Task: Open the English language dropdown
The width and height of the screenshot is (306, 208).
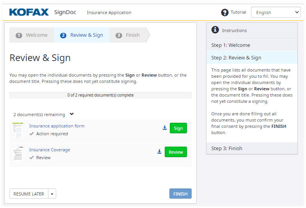Action: pos(276,13)
